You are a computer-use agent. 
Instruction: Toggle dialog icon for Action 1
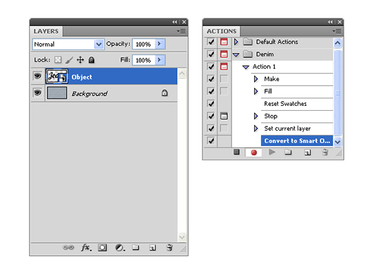(224, 67)
